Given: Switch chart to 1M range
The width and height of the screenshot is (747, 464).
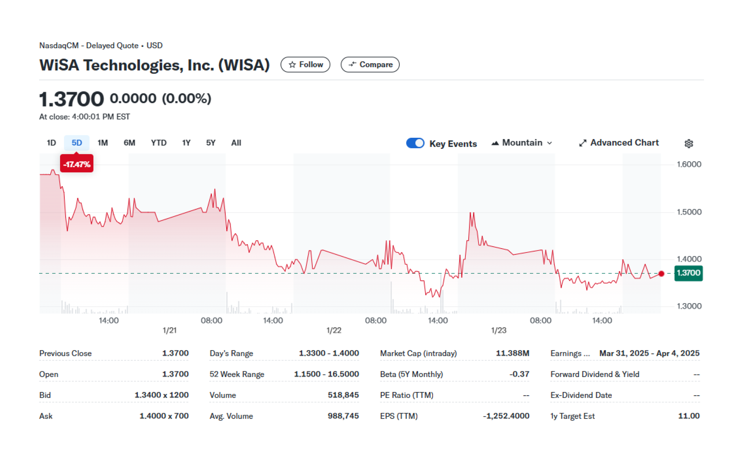Looking at the screenshot, I should [x=103, y=143].
